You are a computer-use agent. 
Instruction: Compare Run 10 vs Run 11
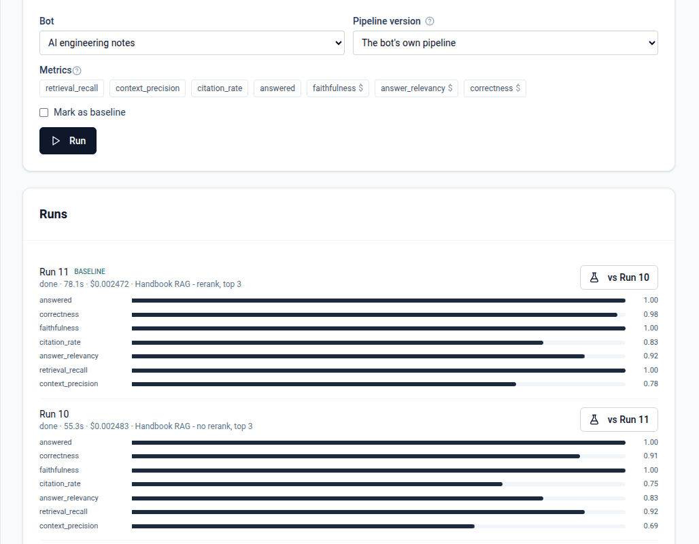coord(619,420)
